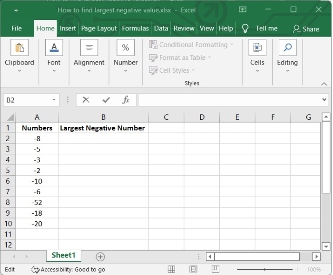Zoom out with the minus button
Image resolution: width=333 pixels, height=275 pixels.
(x=232, y=269)
